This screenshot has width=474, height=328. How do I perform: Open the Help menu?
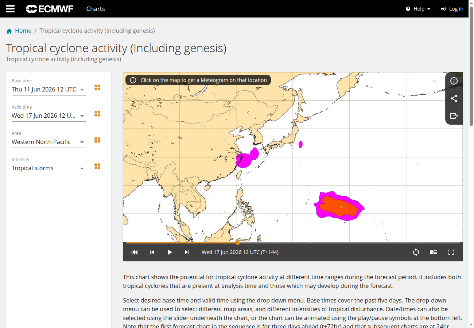click(x=418, y=9)
